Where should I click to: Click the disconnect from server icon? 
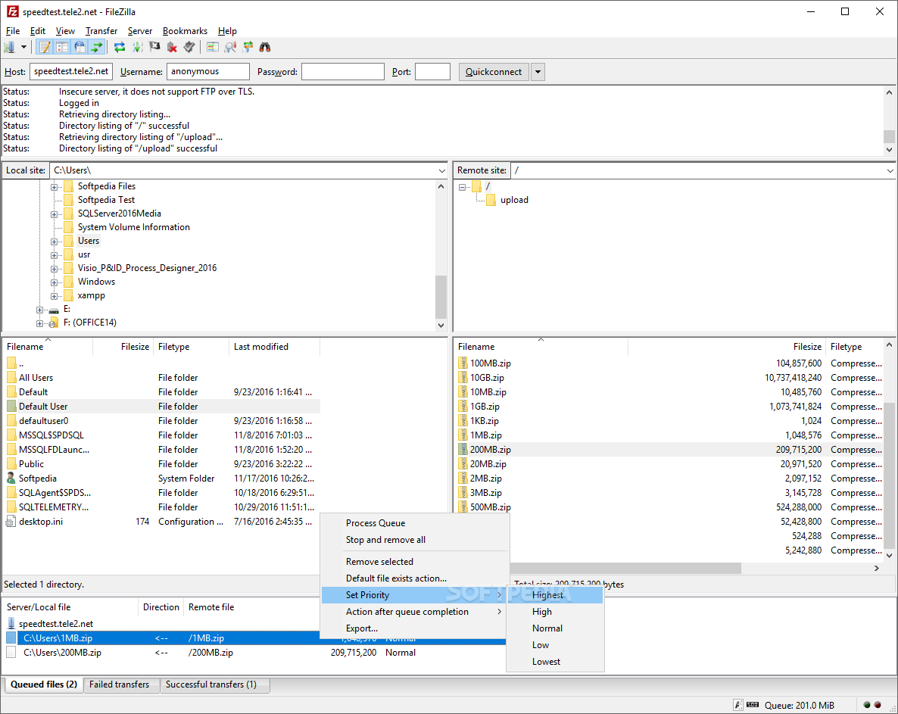pyautogui.click(x=172, y=47)
